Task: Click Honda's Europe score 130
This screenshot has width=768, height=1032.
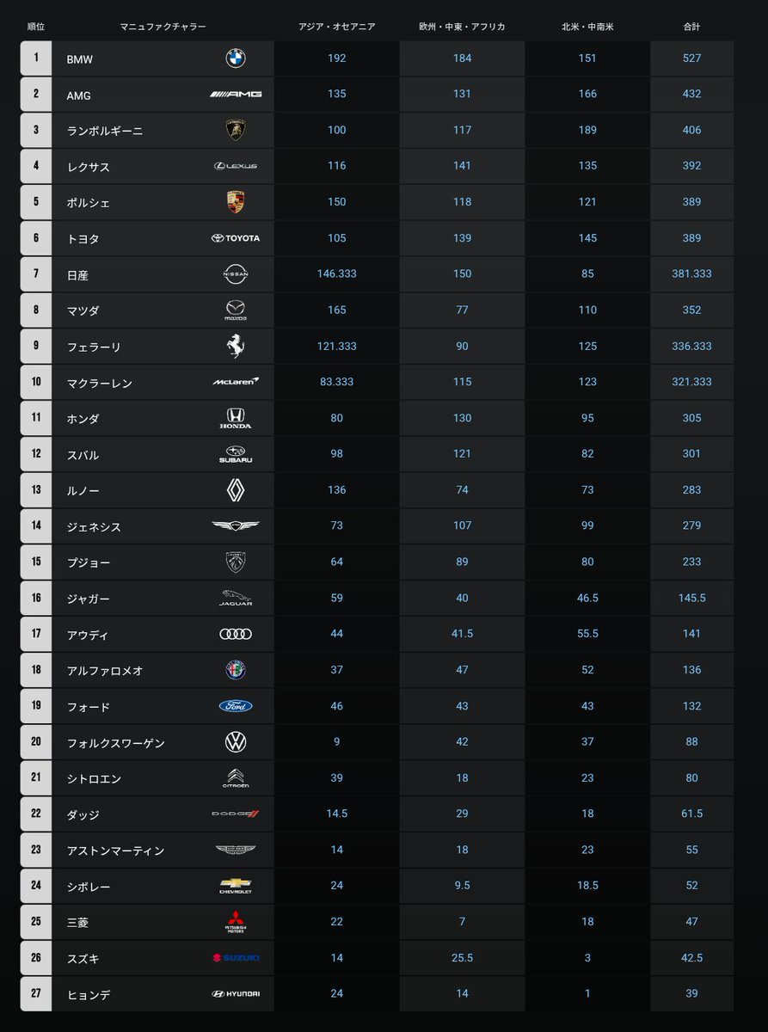Action: [x=462, y=418]
